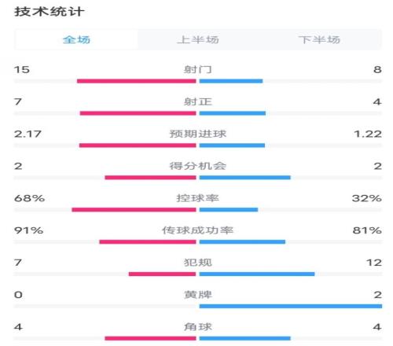Click the 传球成功率 label
The image size is (393, 346).
(198, 230)
